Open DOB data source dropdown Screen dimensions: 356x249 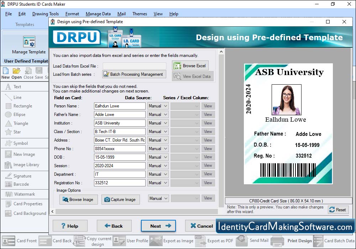(158, 157)
